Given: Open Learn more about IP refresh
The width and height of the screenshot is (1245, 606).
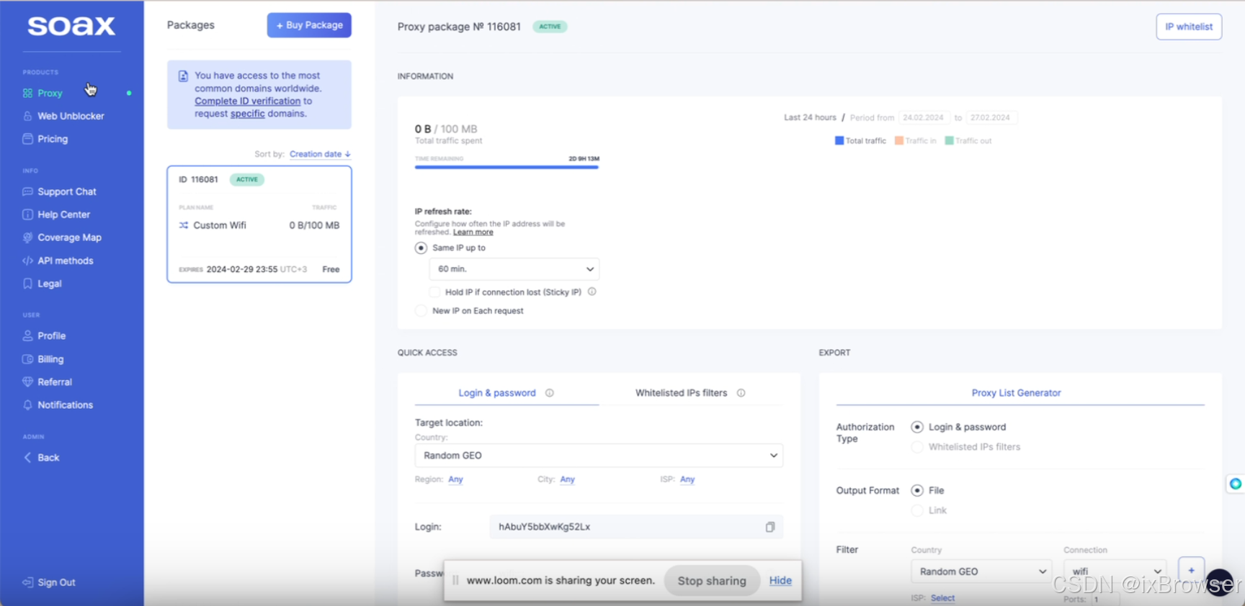Looking at the screenshot, I should (473, 232).
